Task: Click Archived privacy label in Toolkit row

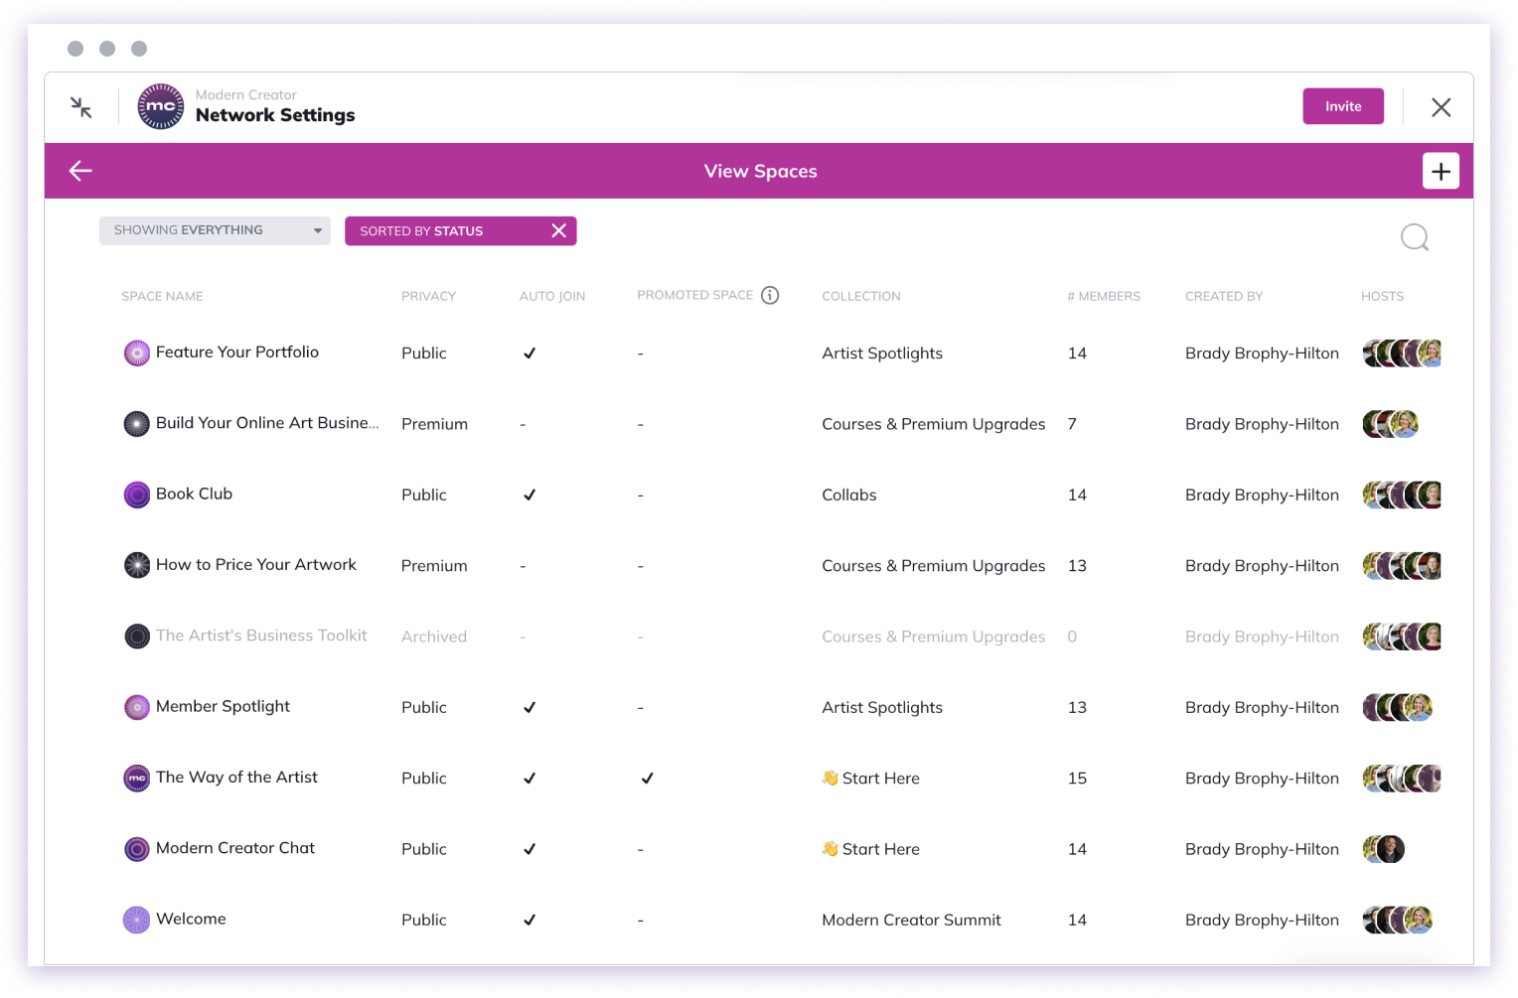Action: pyautogui.click(x=434, y=637)
